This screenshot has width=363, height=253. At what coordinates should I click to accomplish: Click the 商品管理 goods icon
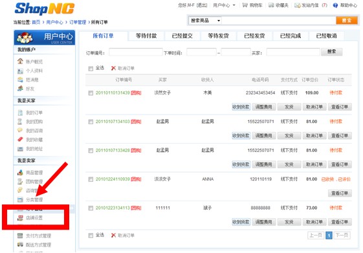[x=20, y=173]
